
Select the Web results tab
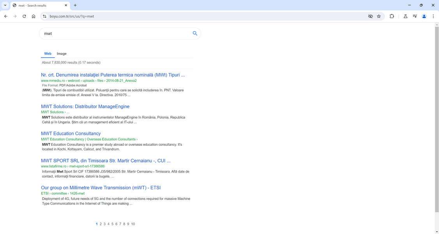(48, 54)
